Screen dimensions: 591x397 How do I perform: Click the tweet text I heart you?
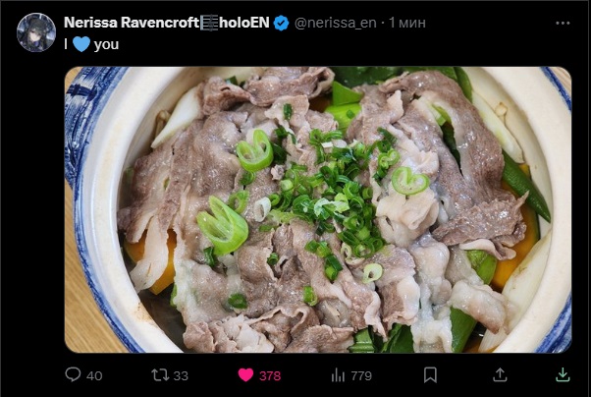91,44
